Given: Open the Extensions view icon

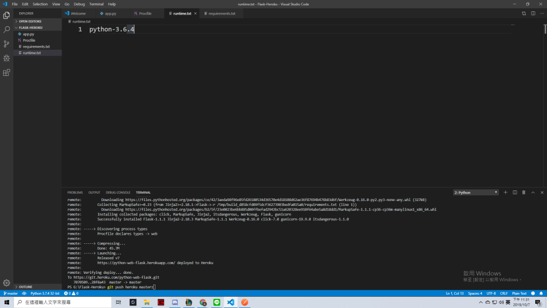Looking at the screenshot, I should point(6,73).
